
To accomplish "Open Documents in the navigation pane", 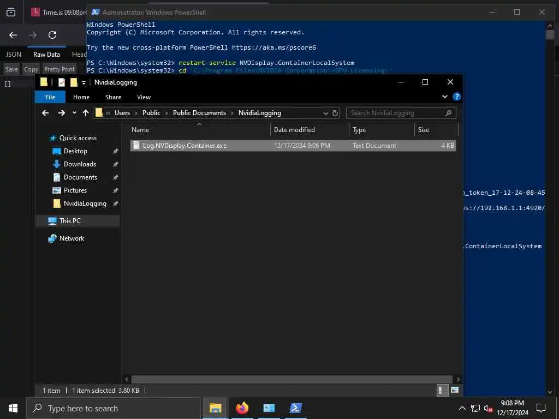I will [x=80, y=177].
